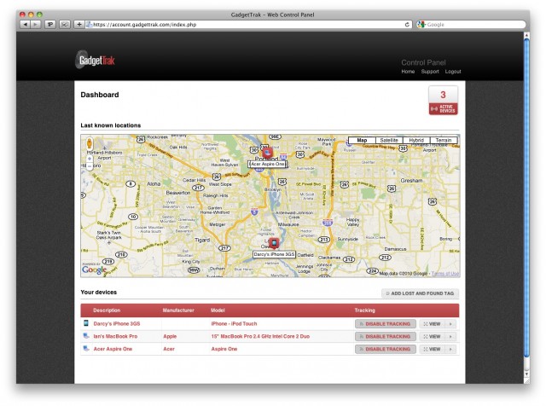Click the reload page icon in the address bar
This screenshot has width=546, height=406.
[408, 25]
